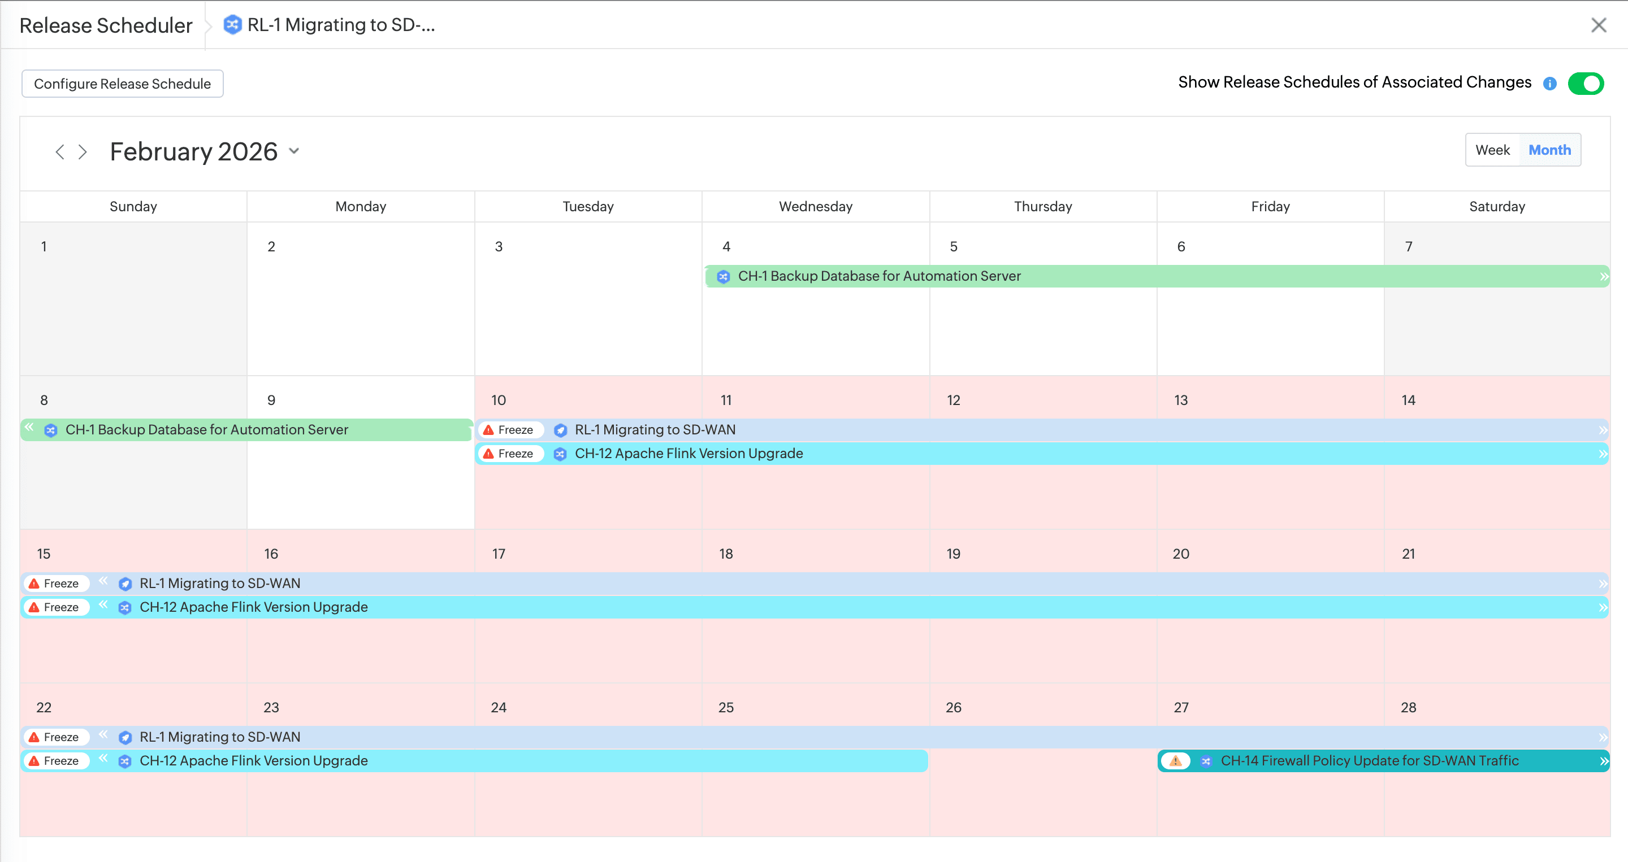Click the info icon beside Associated Changes
This screenshot has height=862, width=1628.
1549,84
